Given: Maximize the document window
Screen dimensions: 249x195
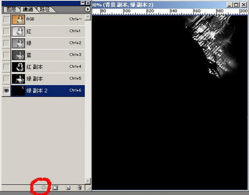Looking at the screenshot, I should pos(236,5).
